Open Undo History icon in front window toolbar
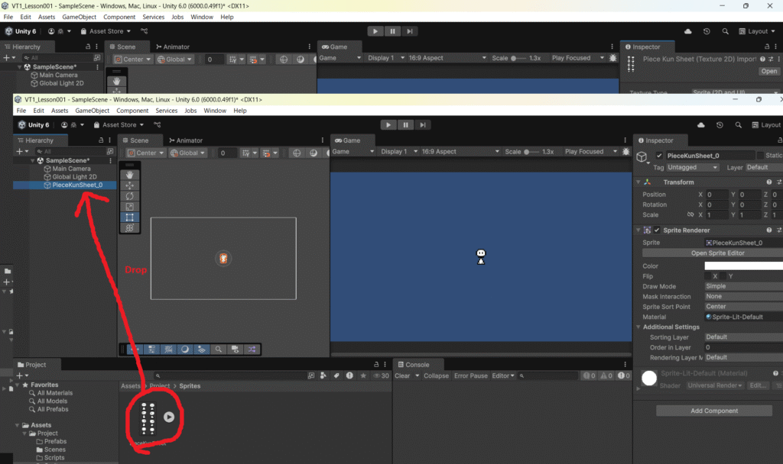Screen dimensions: 783x464 [x=720, y=124]
